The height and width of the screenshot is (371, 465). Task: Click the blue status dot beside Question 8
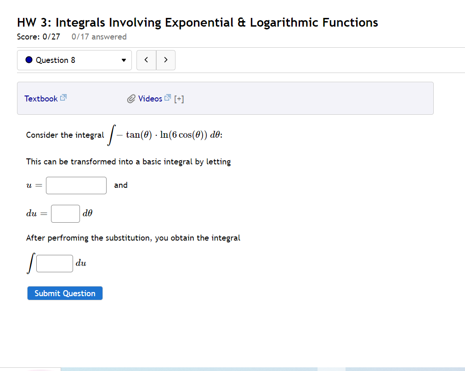point(28,60)
